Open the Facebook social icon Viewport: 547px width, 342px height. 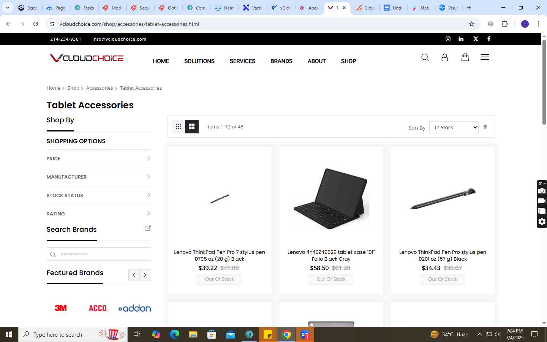coord(489,39)
